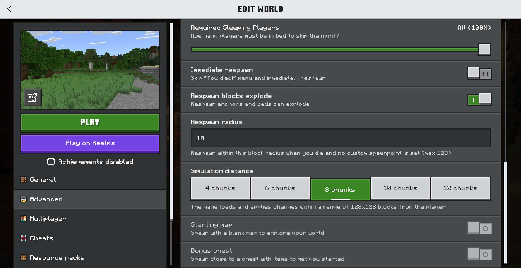Open the Resource packs tab

90,258
